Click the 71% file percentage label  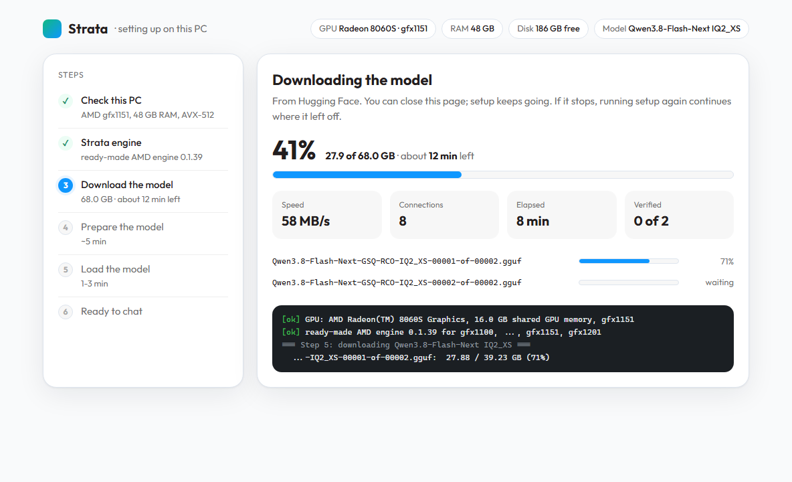[727, 261]
